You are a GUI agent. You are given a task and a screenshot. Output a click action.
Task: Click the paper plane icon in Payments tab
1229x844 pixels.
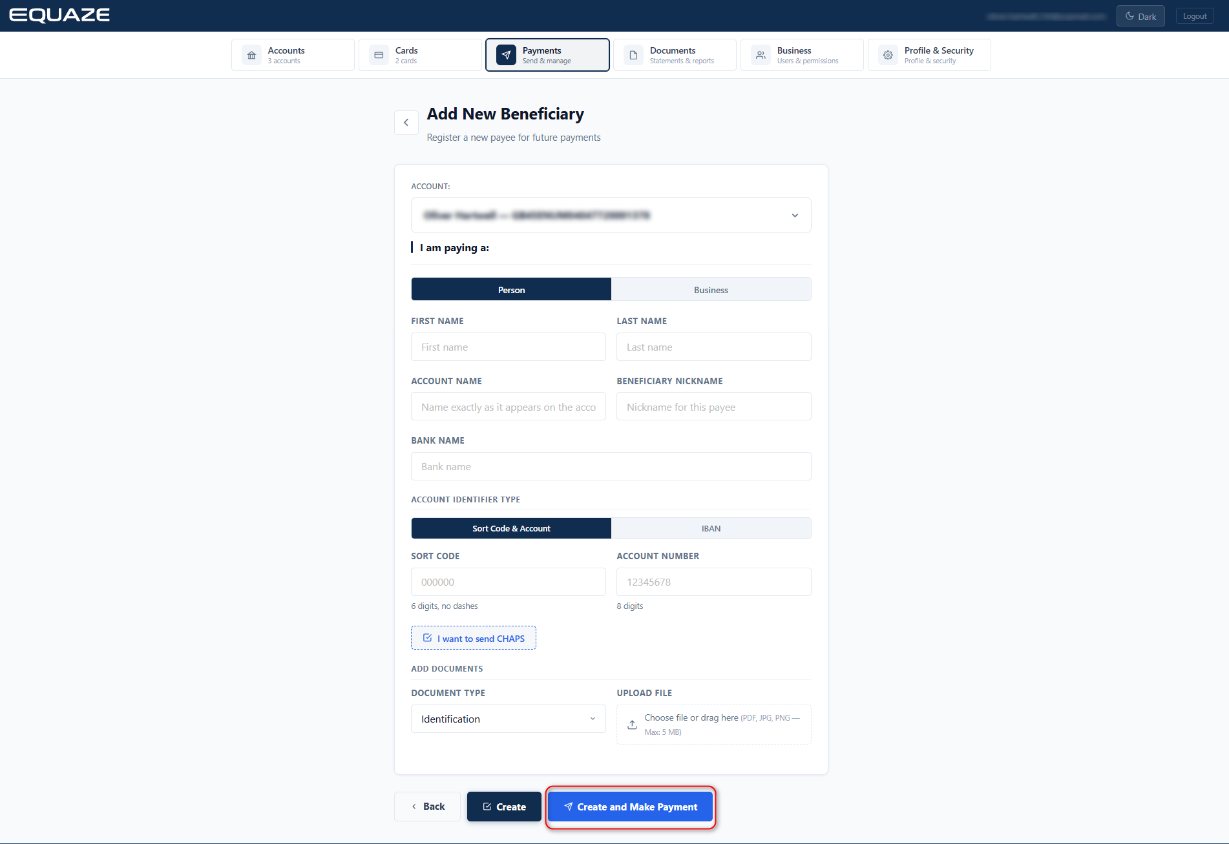(x=506, y=55)
